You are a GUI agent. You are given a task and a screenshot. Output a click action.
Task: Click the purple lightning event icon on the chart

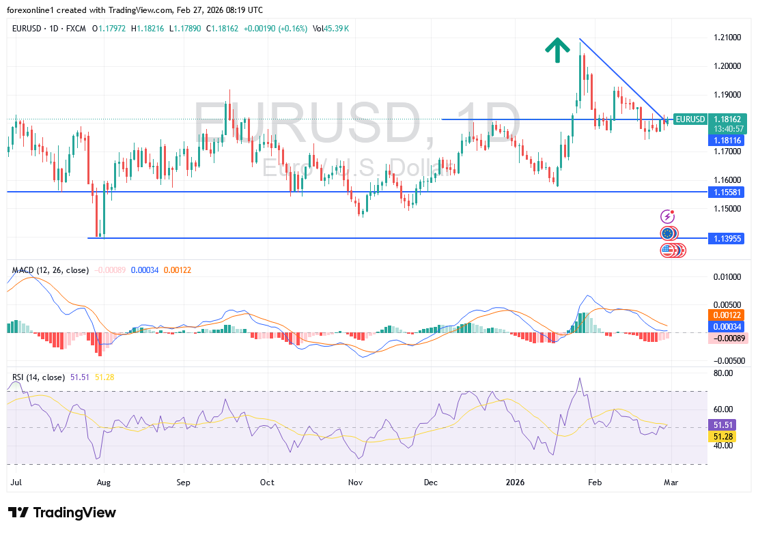pos(666,217)
